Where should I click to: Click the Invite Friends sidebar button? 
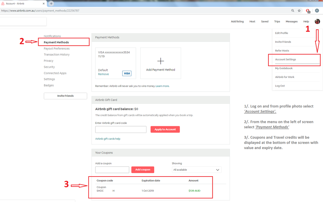point(65,96)
